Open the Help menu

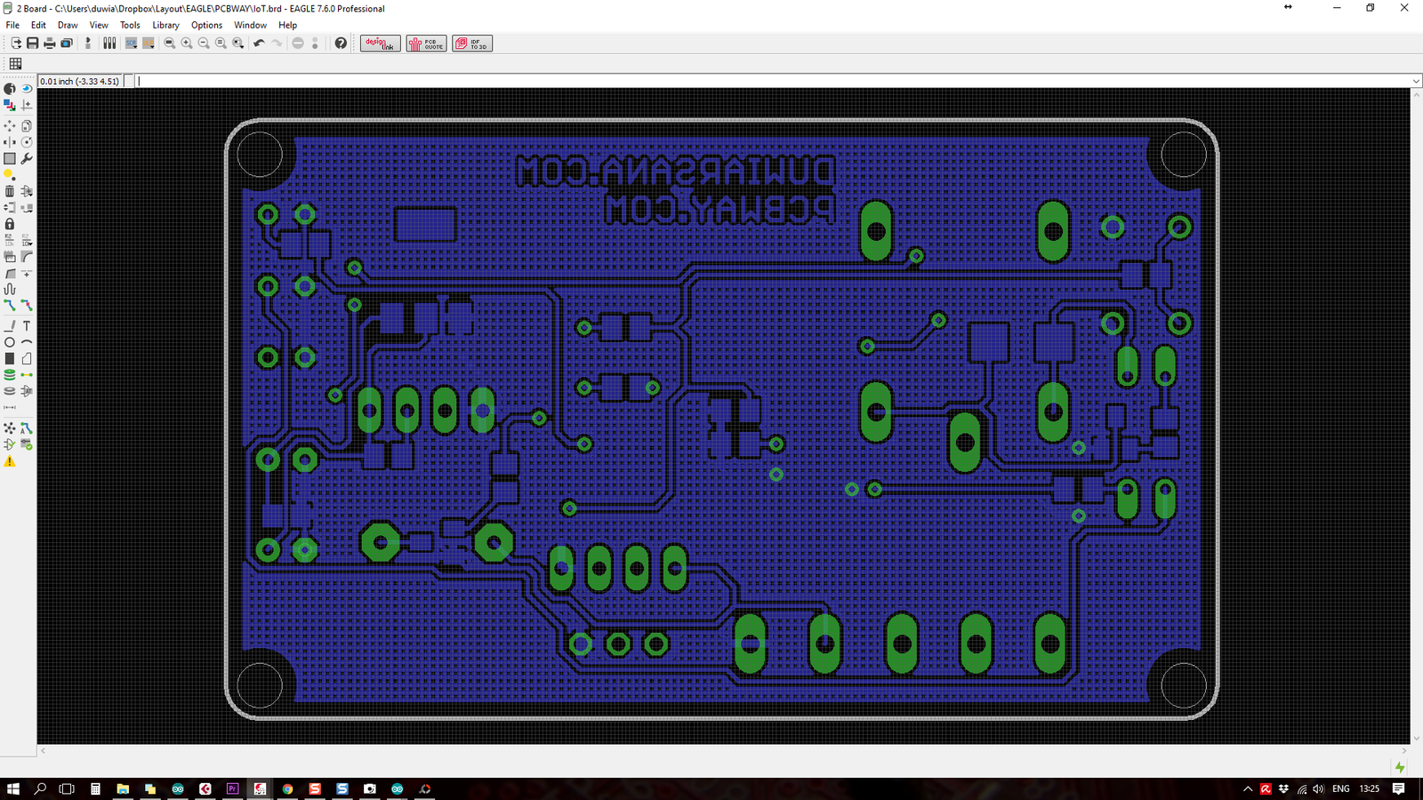point(287,25)
